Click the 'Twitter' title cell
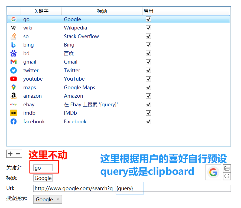The width and height of the screenshot is (241, 208). click(x=72, y=70)
